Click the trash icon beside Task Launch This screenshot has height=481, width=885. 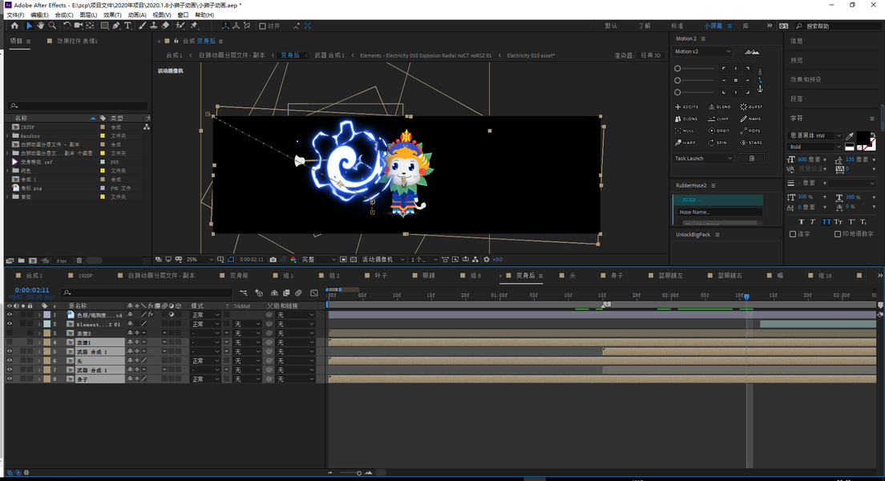[x=751, y=159]
